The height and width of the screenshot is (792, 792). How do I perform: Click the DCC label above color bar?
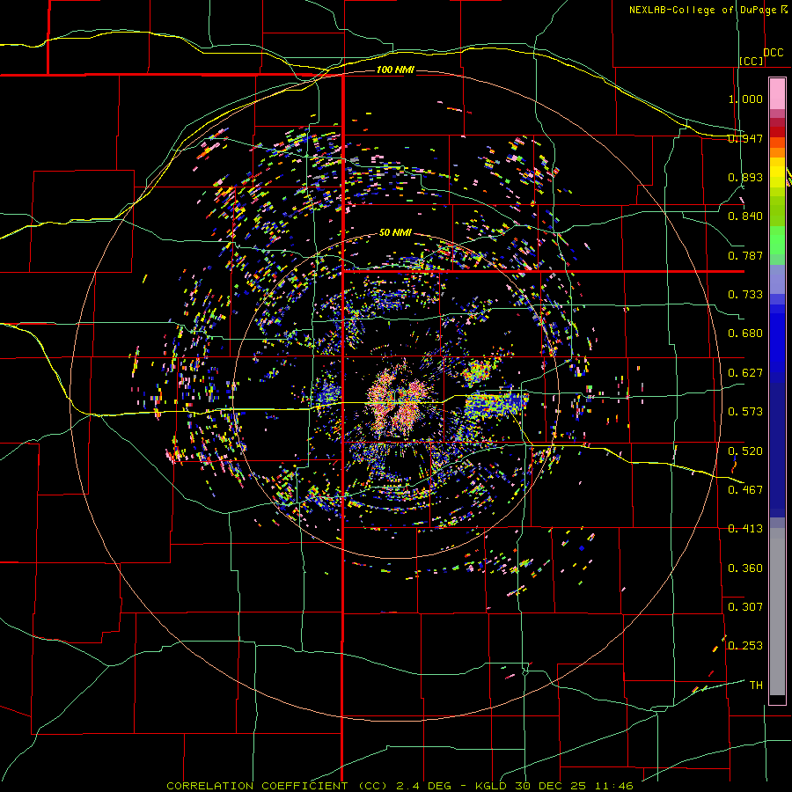coord(773,53)
